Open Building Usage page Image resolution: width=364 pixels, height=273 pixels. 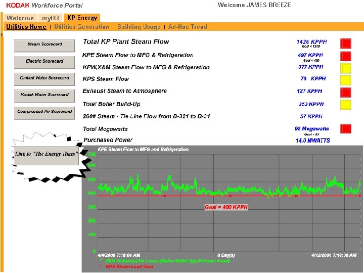point(139,27)
